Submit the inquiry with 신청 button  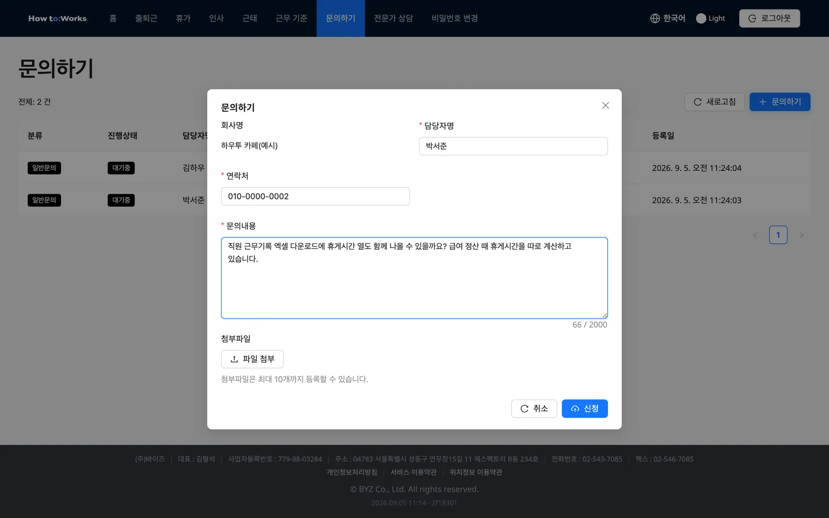click(x=584, y=409)
